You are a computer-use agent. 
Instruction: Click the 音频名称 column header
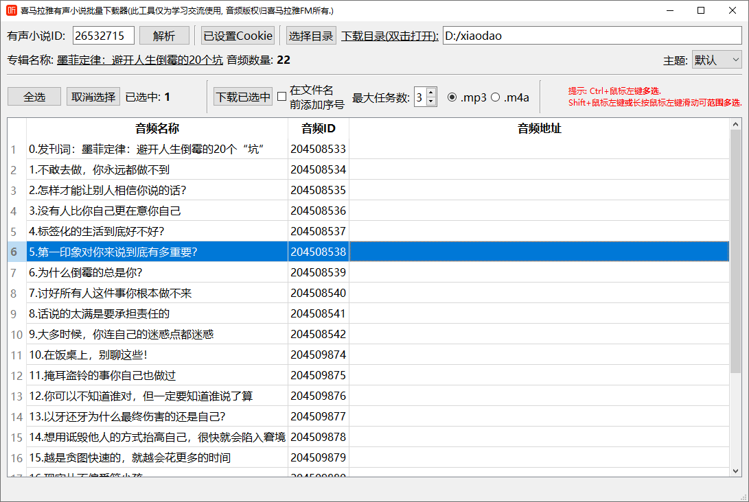coord(157,128)
